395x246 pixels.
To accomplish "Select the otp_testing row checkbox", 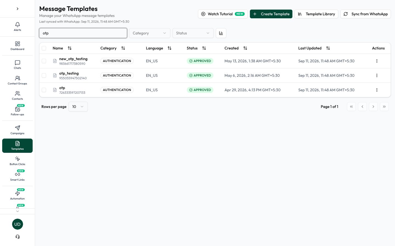I will click(x=44, y=75).
